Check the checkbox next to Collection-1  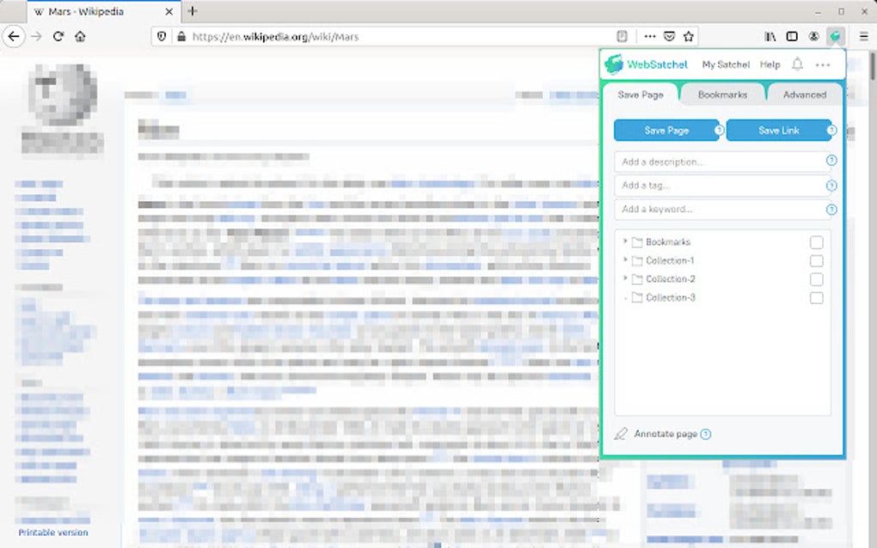816,260
